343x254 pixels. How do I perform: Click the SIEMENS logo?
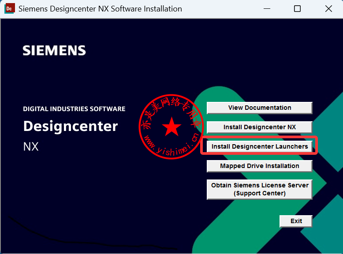[x=54, y=51]
